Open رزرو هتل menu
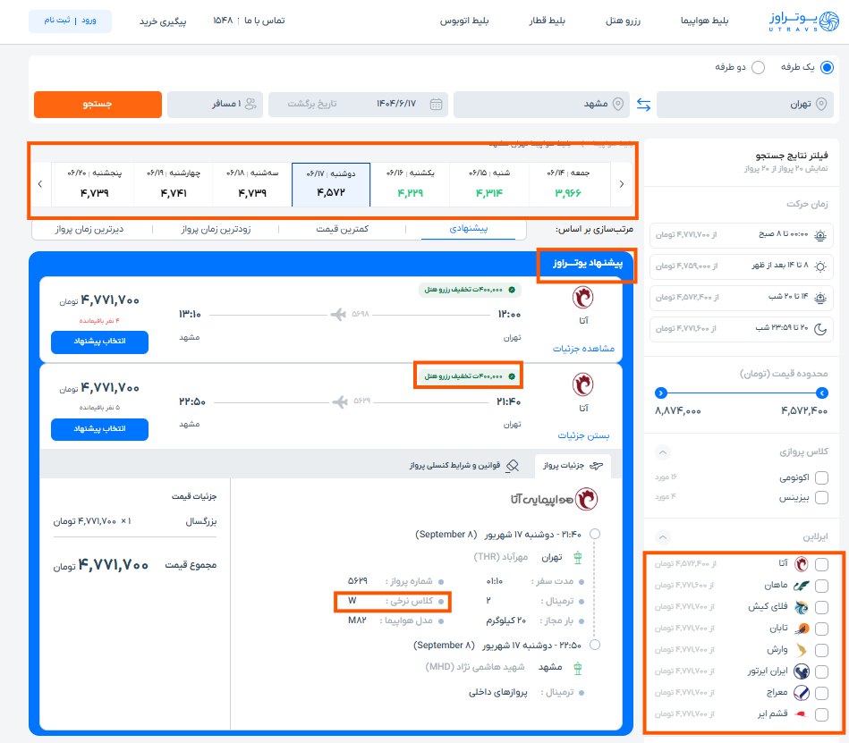 click(x=623, y=21)
